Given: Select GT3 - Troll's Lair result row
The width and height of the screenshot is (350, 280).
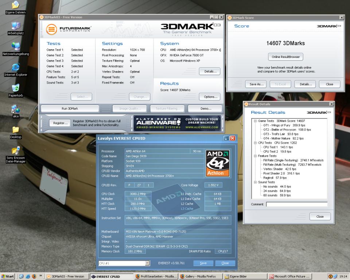Looking at the screenshot, I should click(281, 134).
